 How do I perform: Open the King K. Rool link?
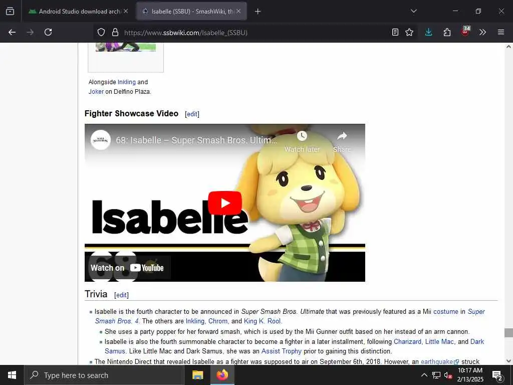pos(263,321)
